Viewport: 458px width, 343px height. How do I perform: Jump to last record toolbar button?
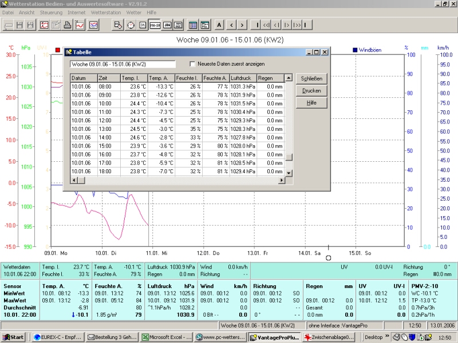307,25
